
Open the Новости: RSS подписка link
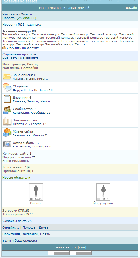22,25
